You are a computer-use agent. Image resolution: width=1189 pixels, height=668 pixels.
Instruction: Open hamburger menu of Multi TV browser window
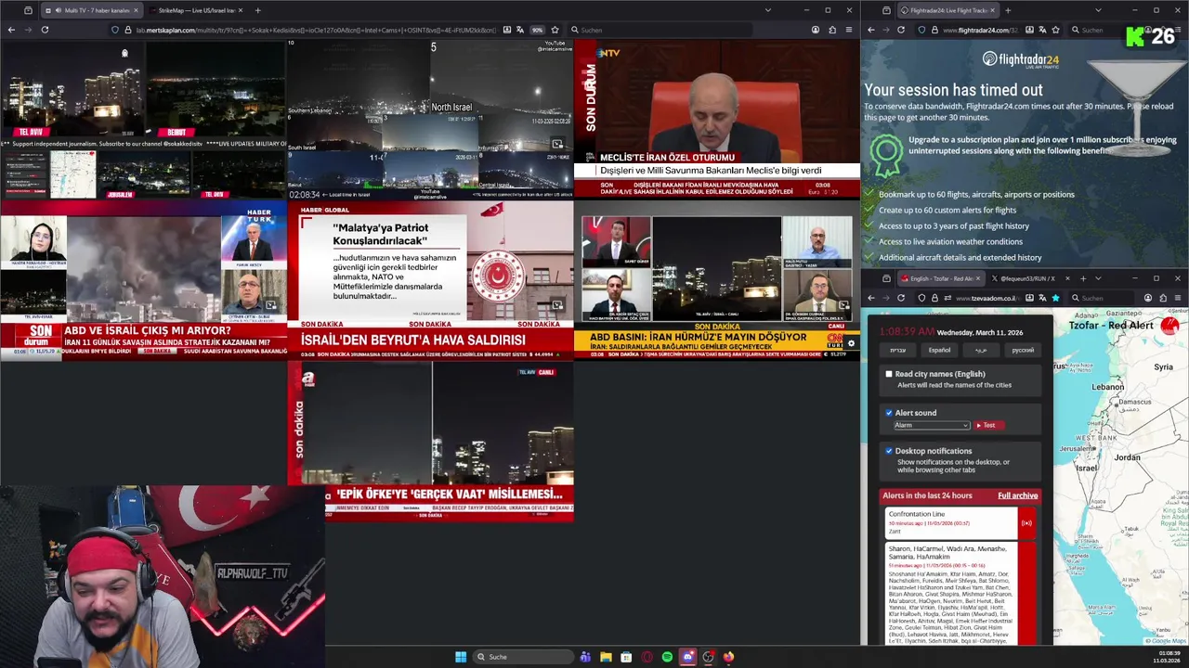tap(848, 30)
